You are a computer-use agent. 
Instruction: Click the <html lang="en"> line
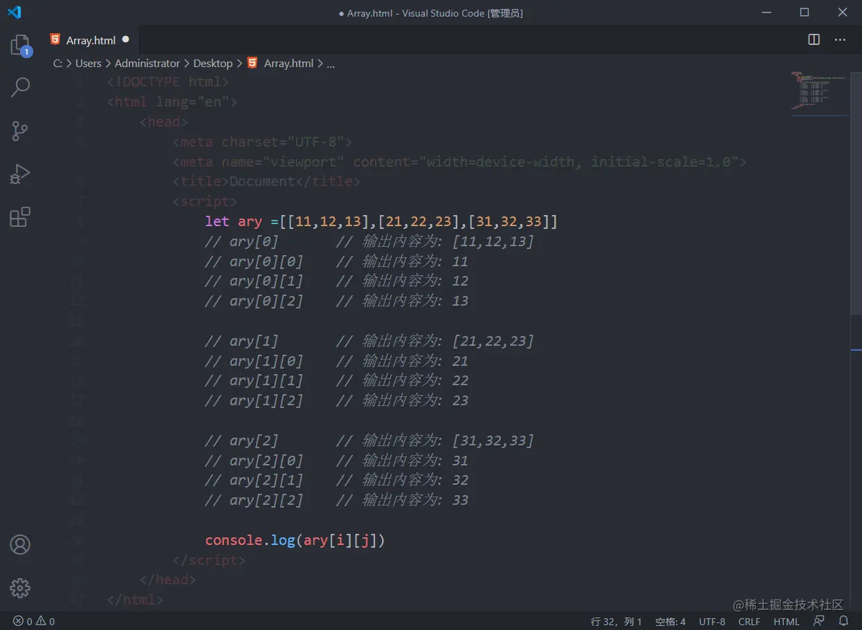(x=172, y=102)
